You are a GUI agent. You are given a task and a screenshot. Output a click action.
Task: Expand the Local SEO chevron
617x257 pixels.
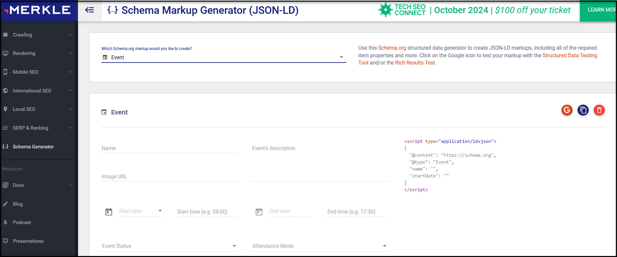(x=70, y=109)
